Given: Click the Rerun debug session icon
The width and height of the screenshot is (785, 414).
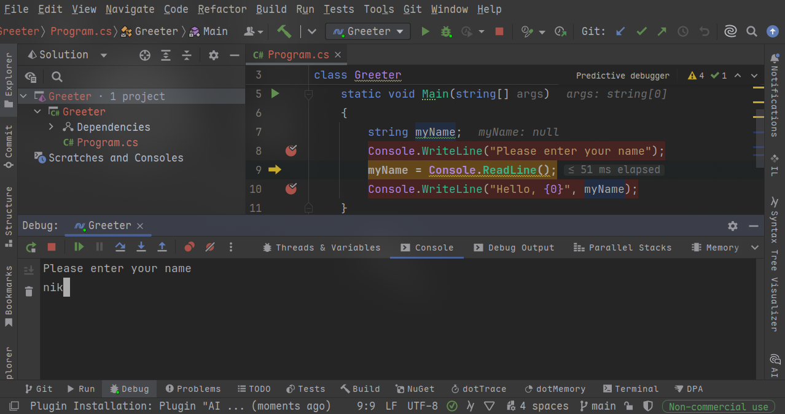Looking at the screenshot, I should point(31,247).
